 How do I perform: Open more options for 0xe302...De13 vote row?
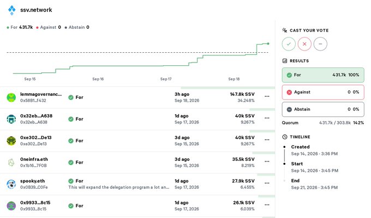coord(267,140)
